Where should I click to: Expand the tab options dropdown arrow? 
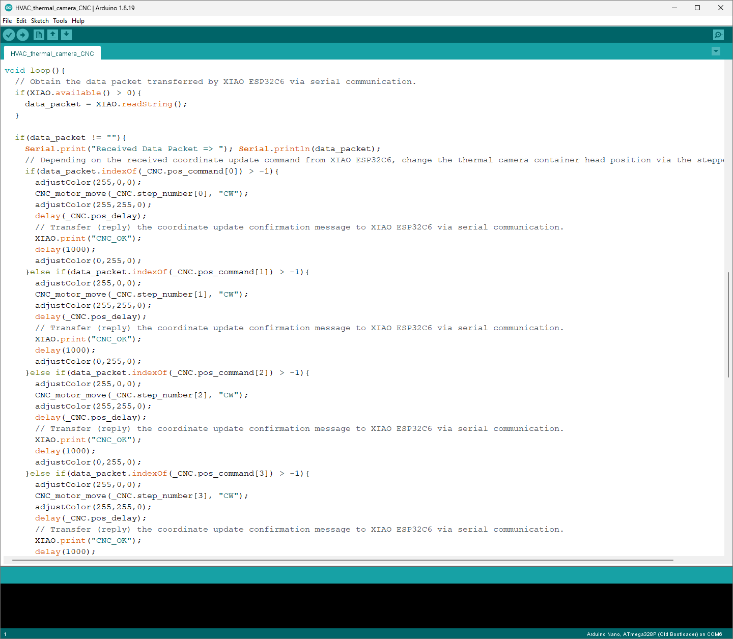pos(716,51)
